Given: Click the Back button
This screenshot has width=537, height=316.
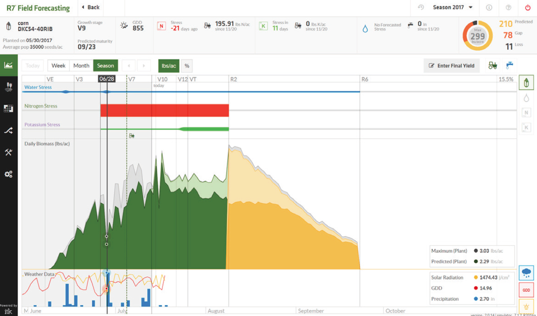Looking at the screenshot, I should click(91, 8).
